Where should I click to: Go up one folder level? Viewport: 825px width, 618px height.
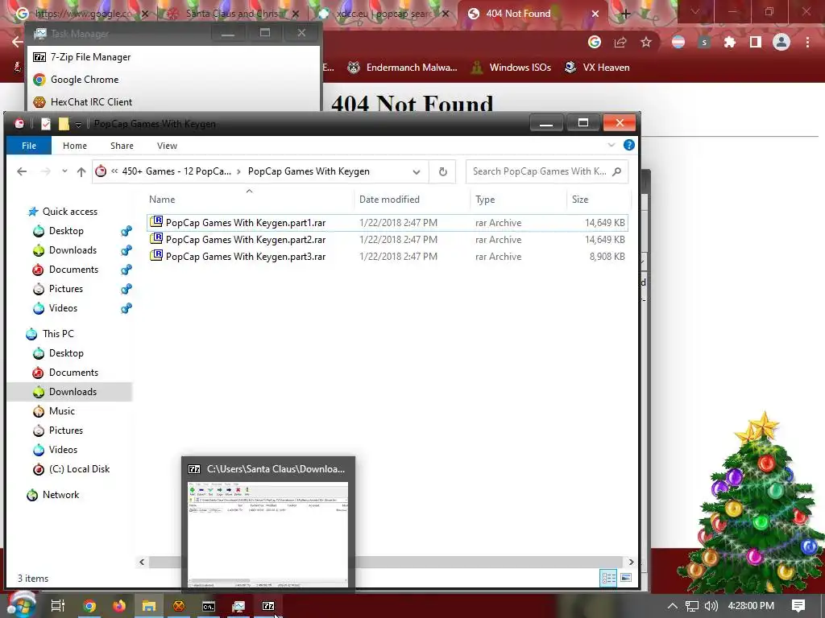point(81,171)
